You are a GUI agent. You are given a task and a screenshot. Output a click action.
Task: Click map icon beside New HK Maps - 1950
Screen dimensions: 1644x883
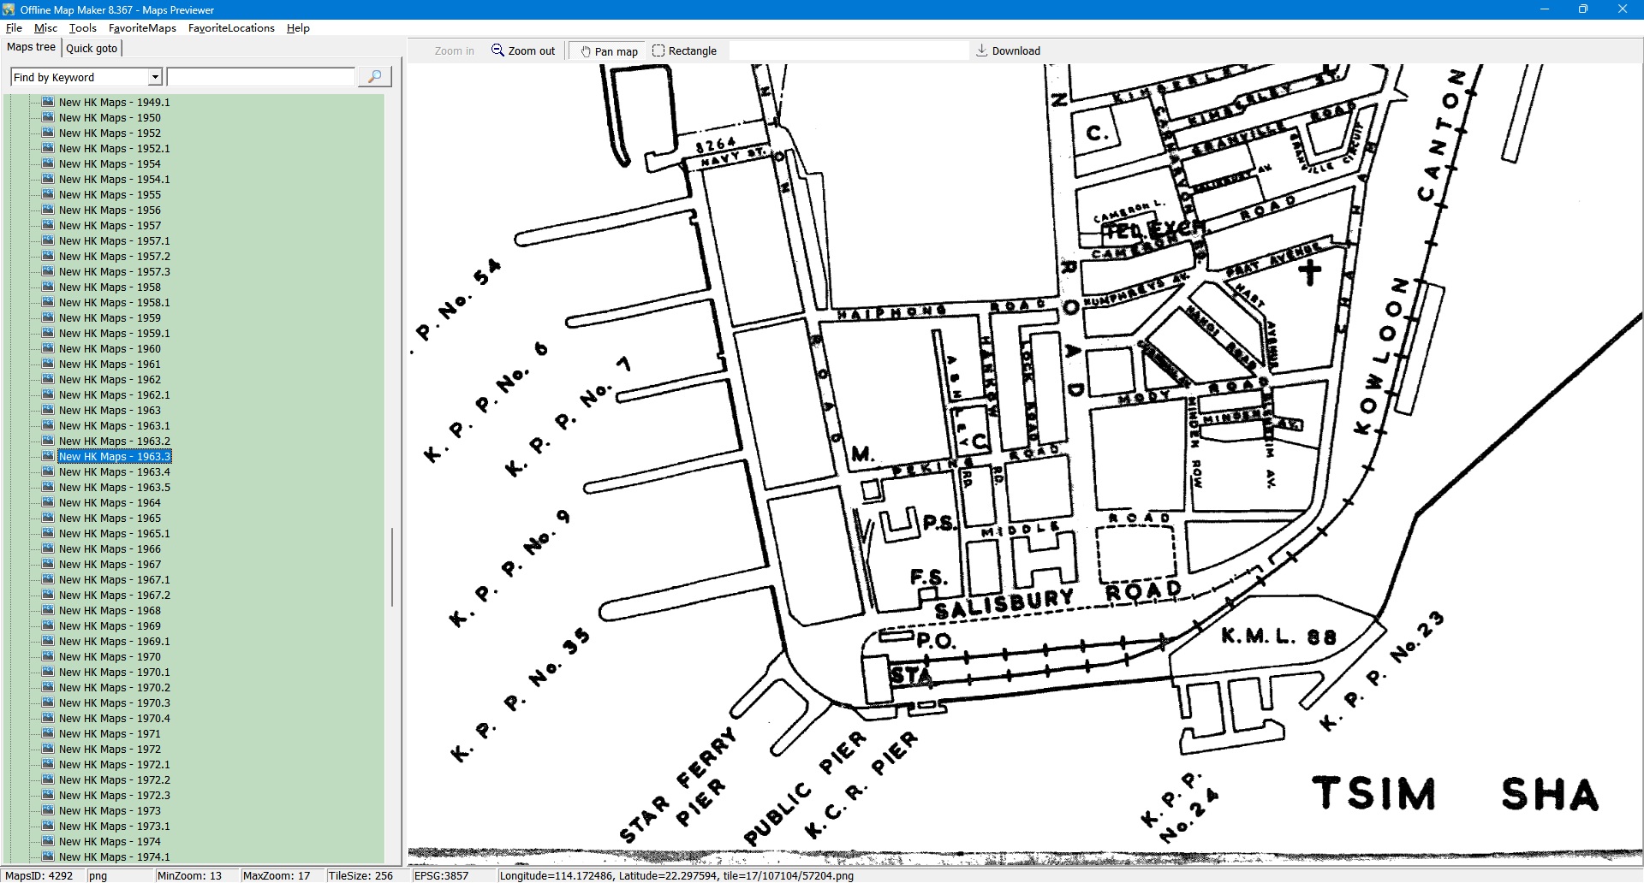click(49, 117)
